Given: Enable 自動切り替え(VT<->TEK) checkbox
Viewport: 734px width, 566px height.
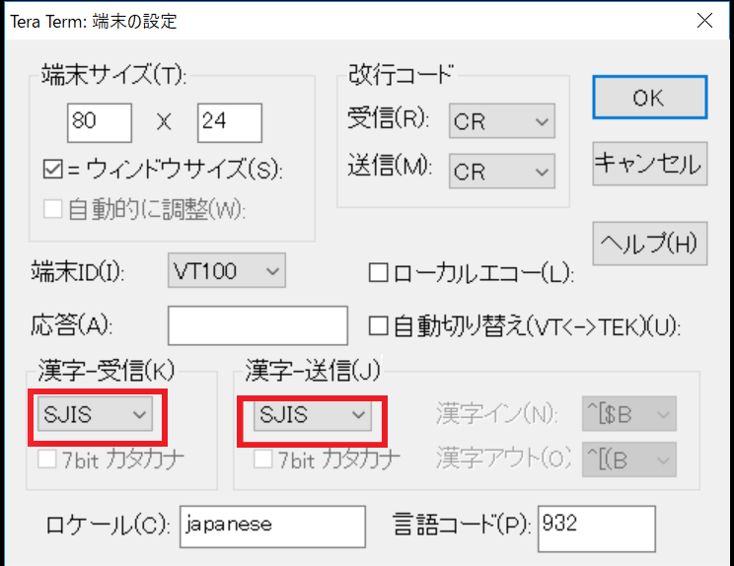Looking at the screenshot, I should [377, 324].
